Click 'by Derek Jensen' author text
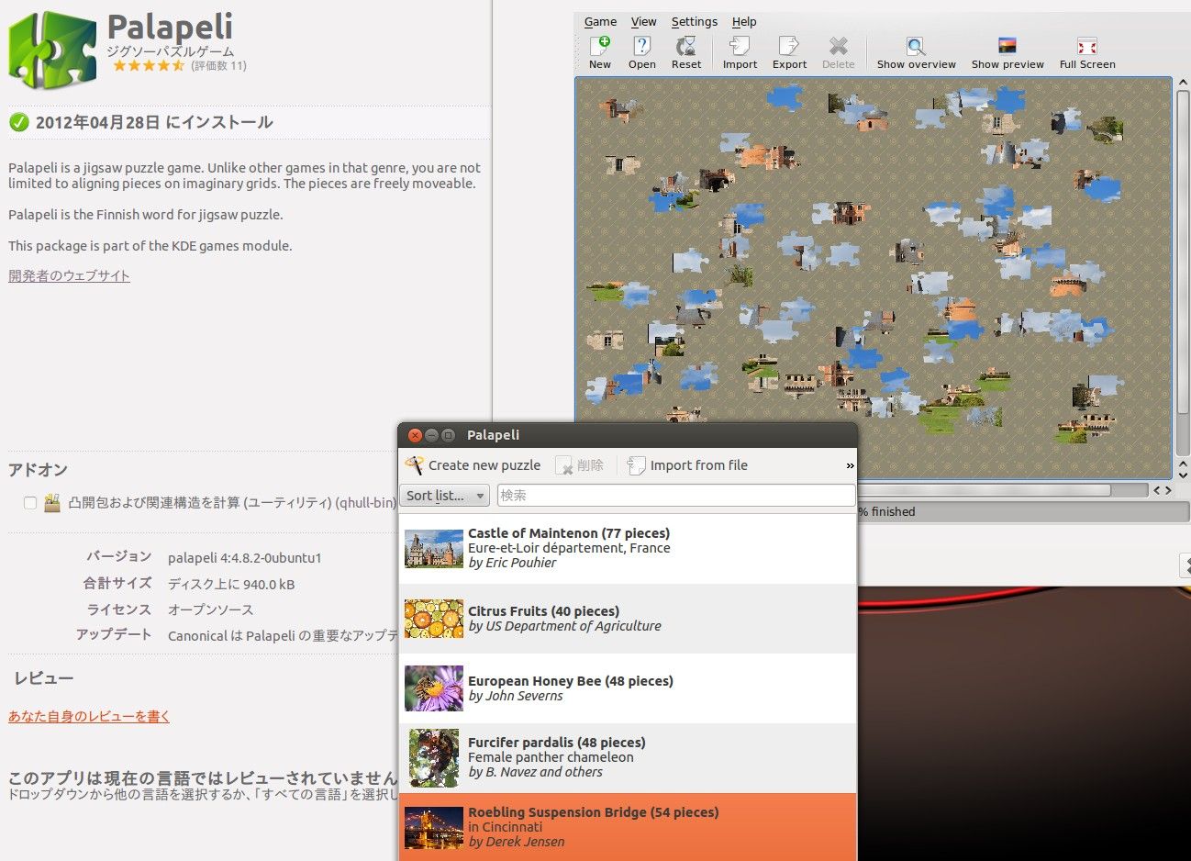The image size is (1191, 861). (517, 842)
